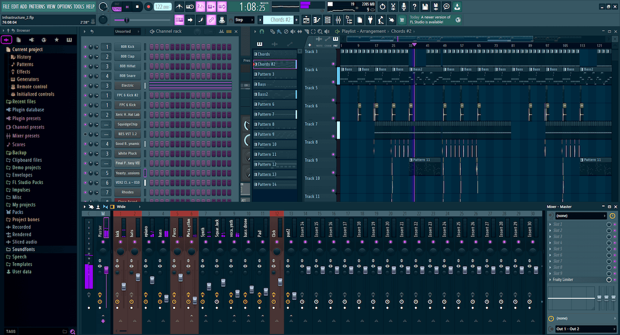Click the channel rack graph editor icon
Viewport: 620px width, 335px height.
point(222,32)
